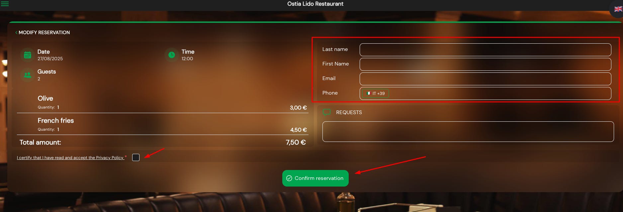Open the Privacy Policy certification link

pos(70,158)
